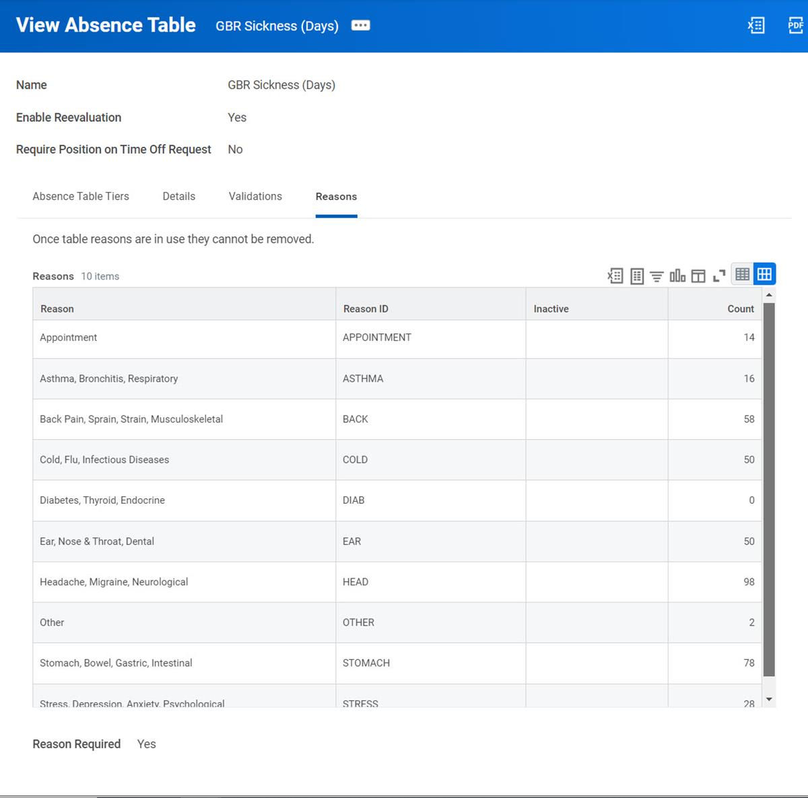Click the COLD reason ID
Image resolution: width=808 pixels, height=798 pixels.
[355, 459]
